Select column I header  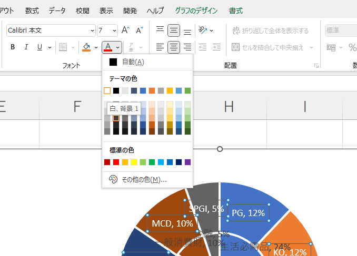click(x=305, y=106)
